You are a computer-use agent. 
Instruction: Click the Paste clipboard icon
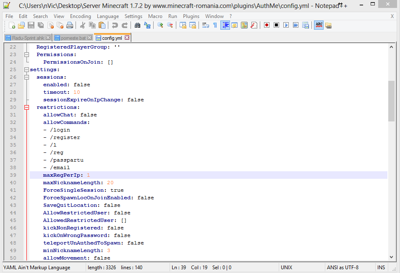102,25
